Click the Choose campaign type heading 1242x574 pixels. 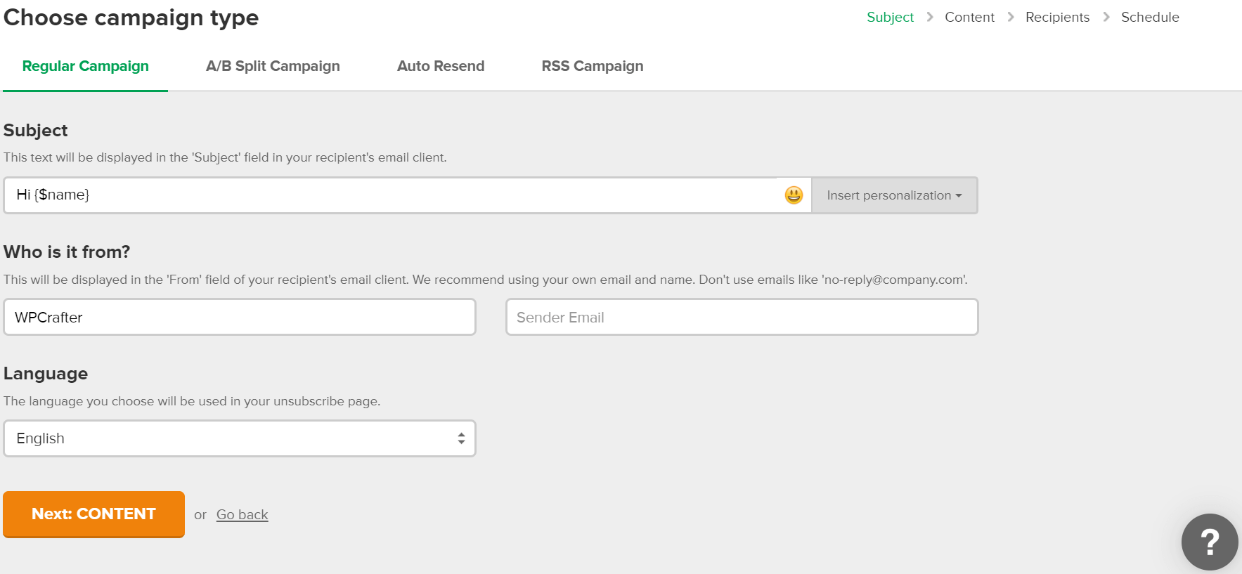pos(131,18)
